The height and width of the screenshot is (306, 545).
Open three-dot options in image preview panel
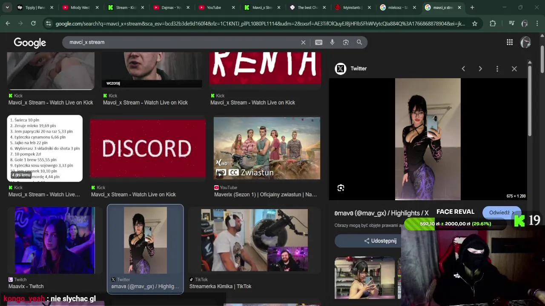(x=497, y=68)
